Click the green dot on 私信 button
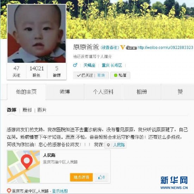The width and height of the screenshot is (194, 194). (116, 75)
